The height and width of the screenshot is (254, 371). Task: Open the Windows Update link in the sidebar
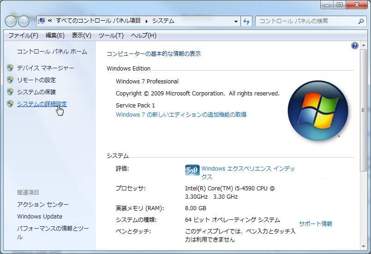pyautogui.click(x=40, y=216)
